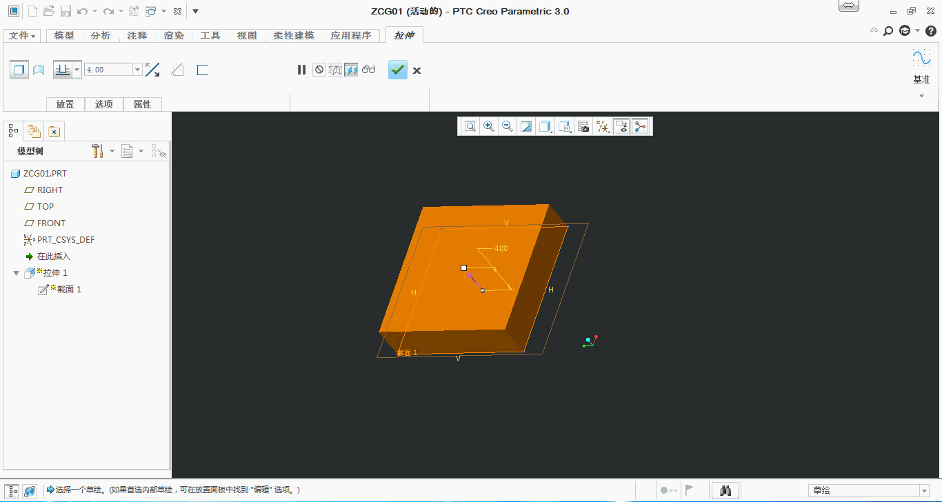Viewport: 942px width, 502px height.
Task: Click the undo arrow icon
Action: pyautogui.click(x=82, y=11)
